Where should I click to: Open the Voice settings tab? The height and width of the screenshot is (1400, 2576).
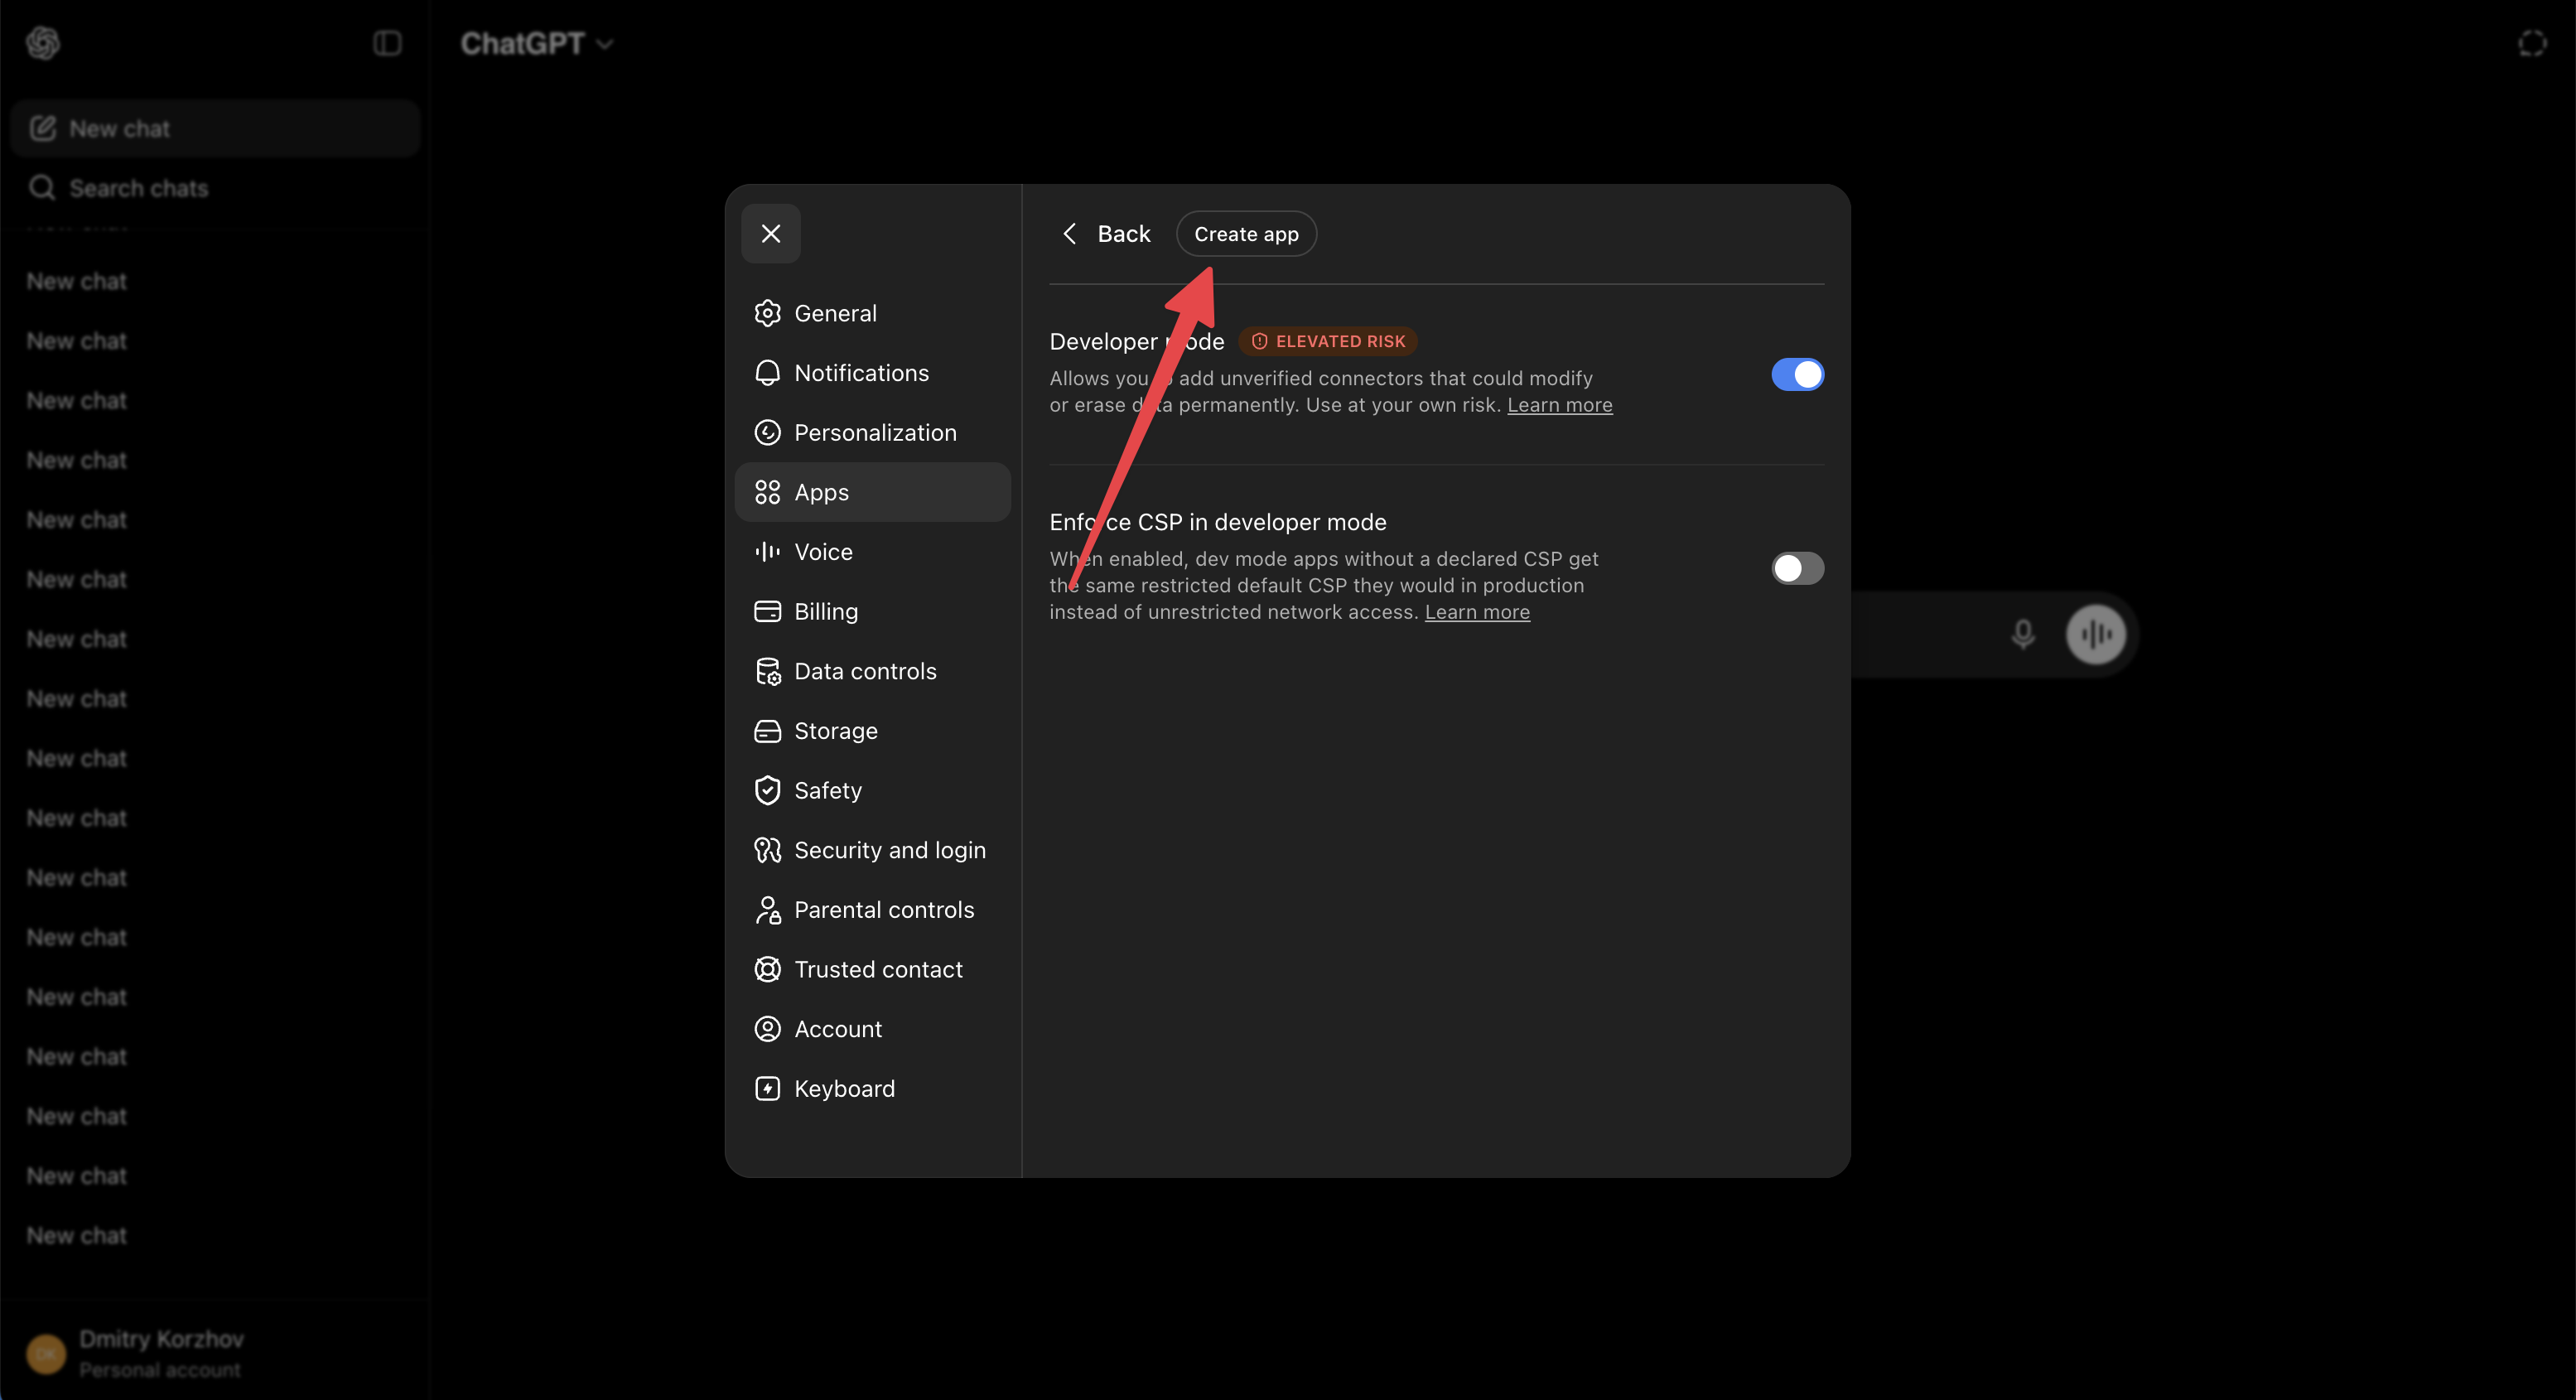872,552
